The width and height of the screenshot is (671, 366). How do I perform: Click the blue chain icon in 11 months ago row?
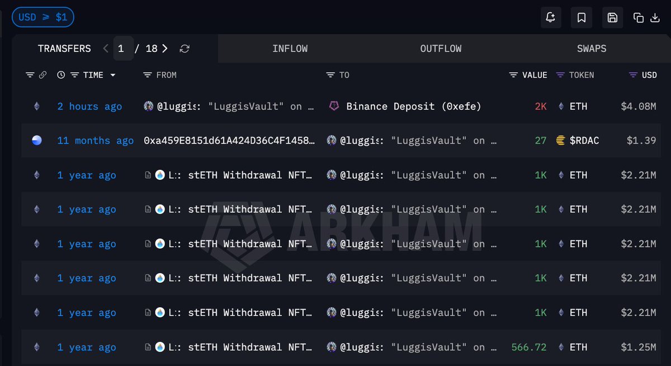(x=37, y=140)
